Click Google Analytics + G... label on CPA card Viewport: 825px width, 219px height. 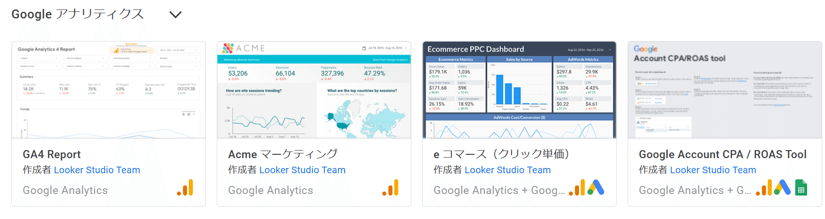[695, 190]
